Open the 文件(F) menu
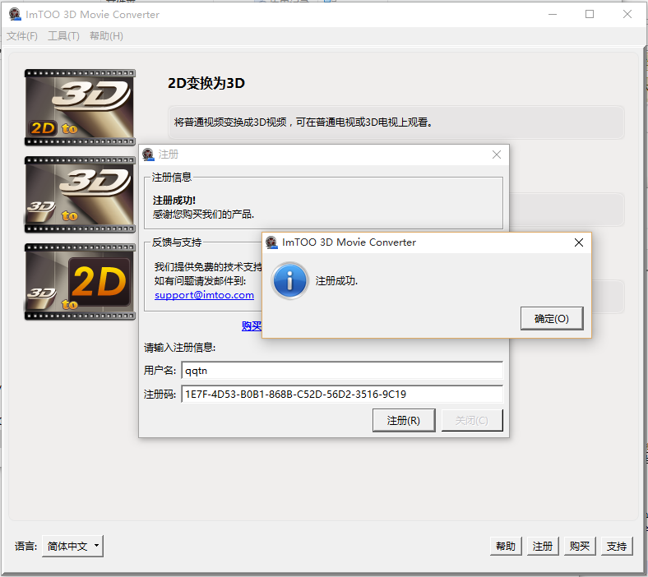 coord(22,36)
